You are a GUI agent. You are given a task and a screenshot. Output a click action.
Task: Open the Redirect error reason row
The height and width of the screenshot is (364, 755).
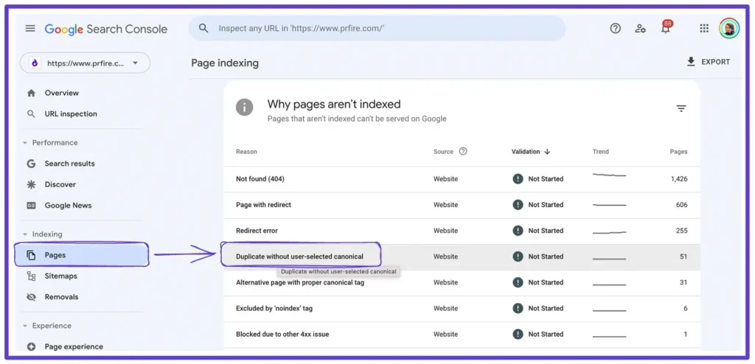point(462,231)
